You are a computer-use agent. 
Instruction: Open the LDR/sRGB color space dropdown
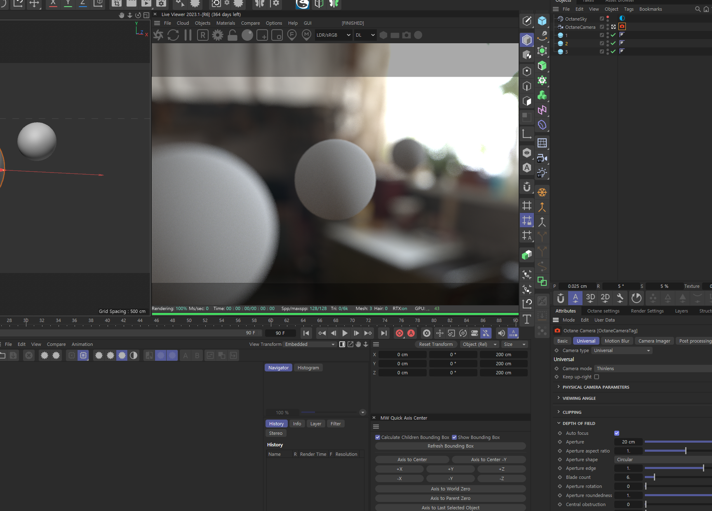click(x=333, y=35)
